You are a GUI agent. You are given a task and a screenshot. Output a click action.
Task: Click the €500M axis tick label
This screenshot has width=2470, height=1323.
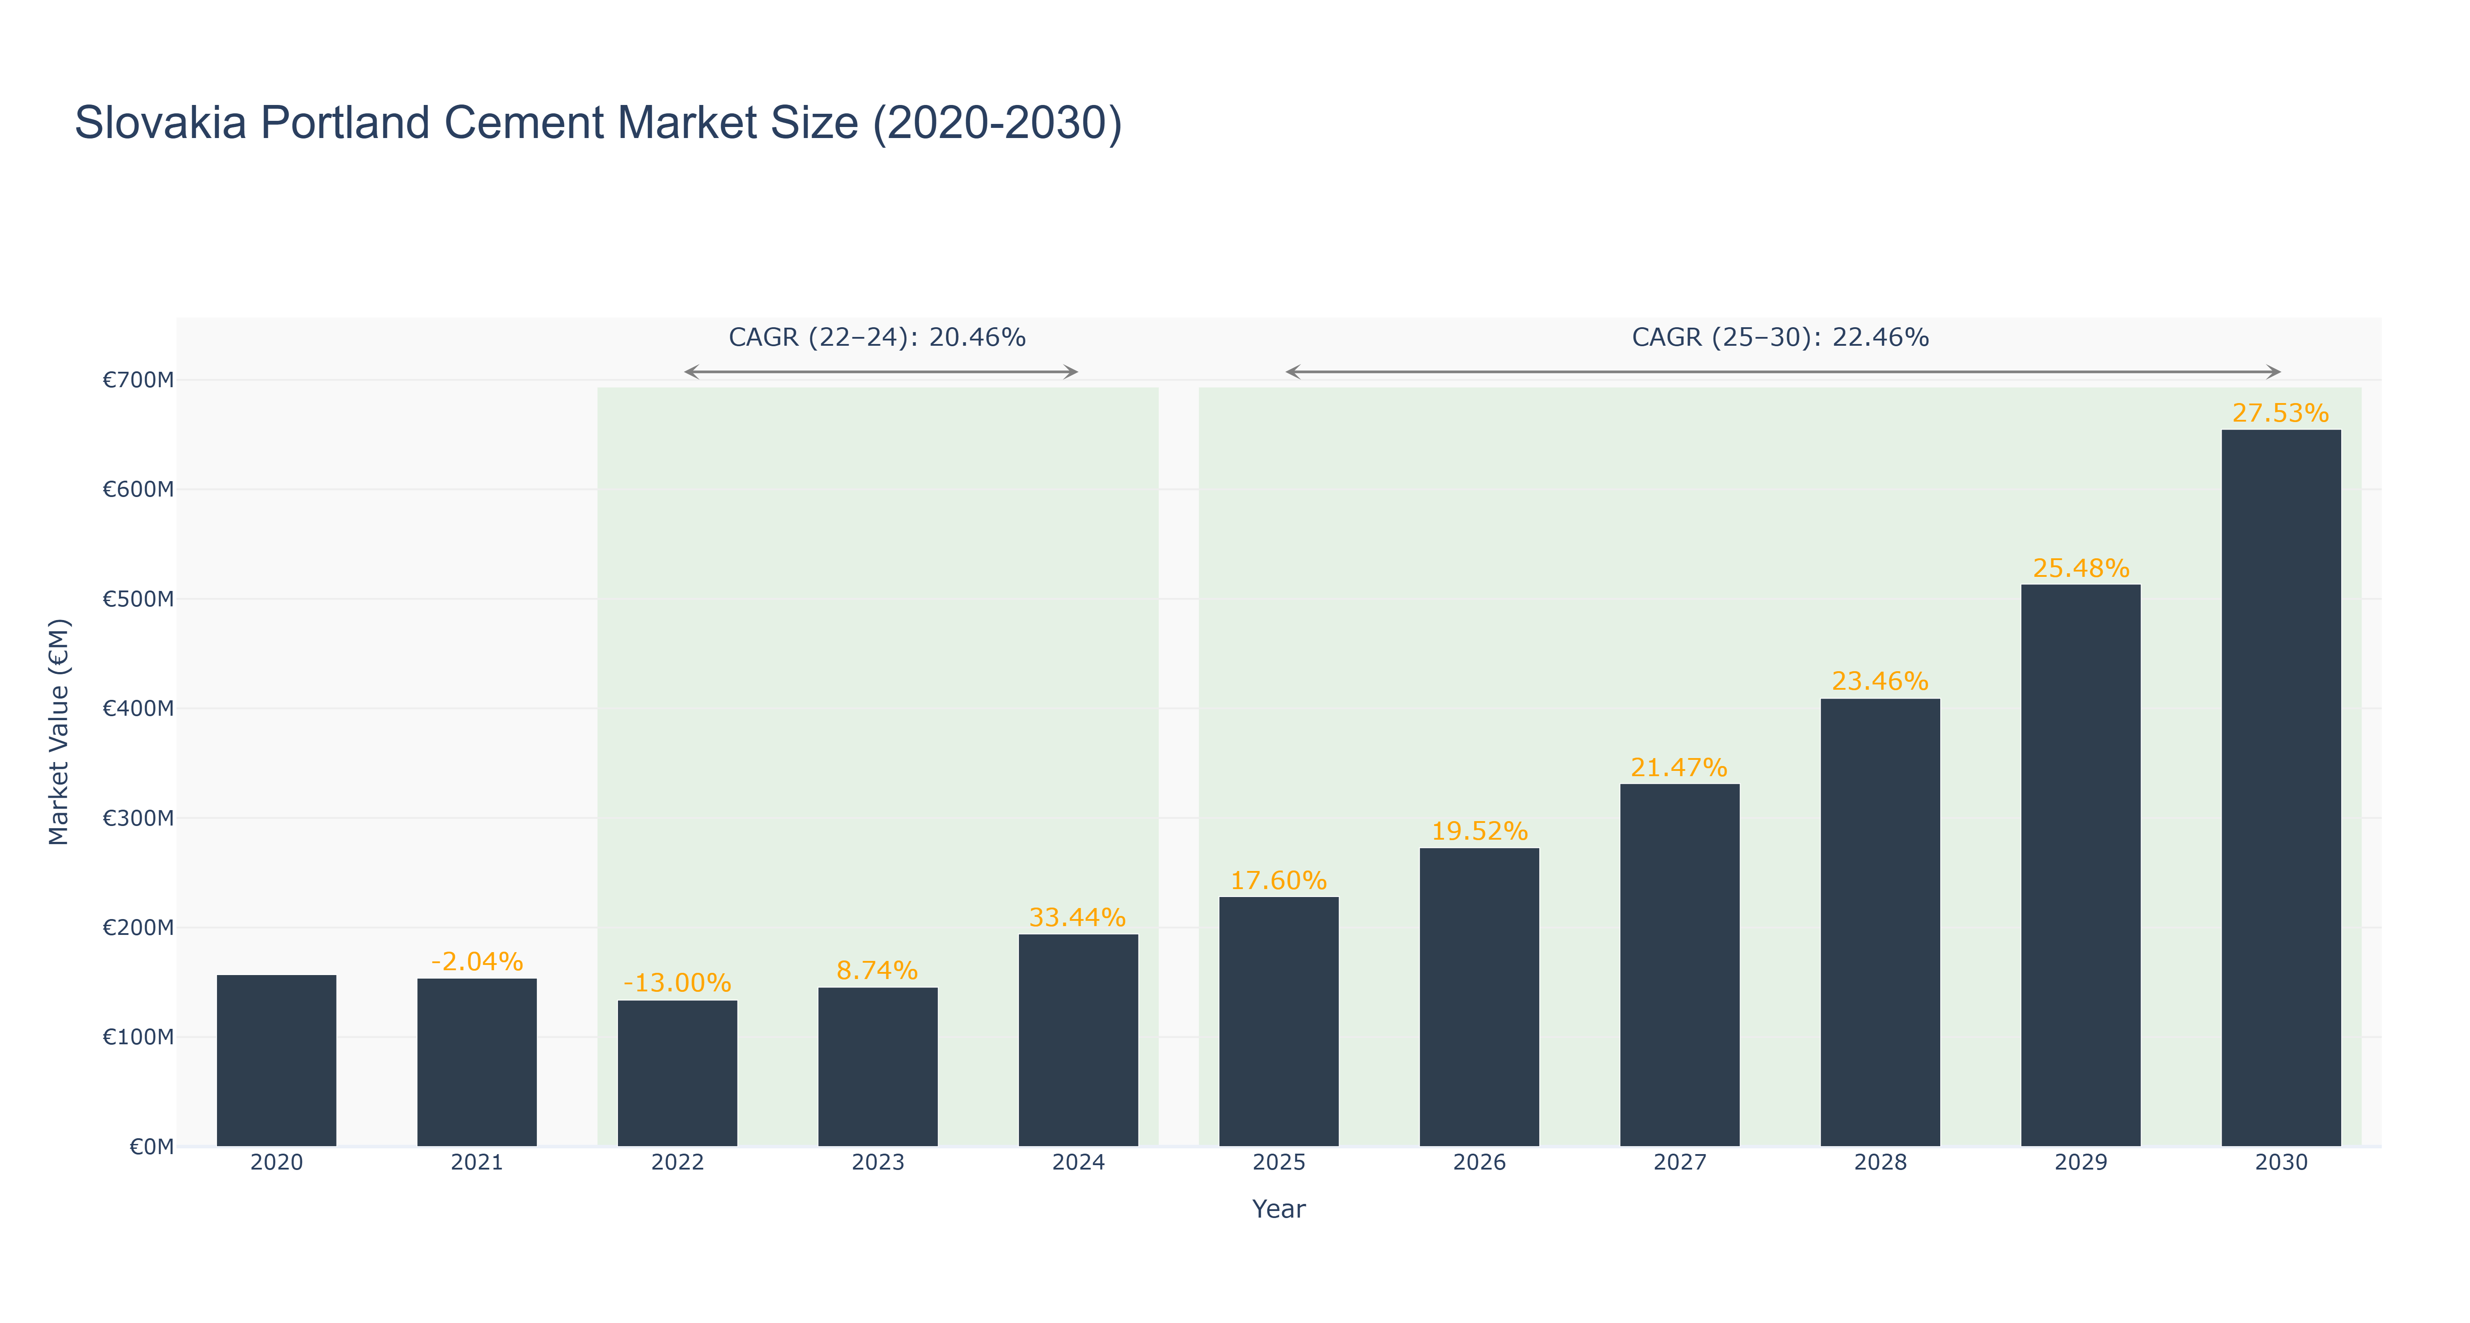(139, 599)
